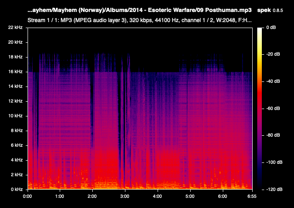Click the '6:55' end time label
This screenshot has height=208, width=294.
tap(252, 196)
